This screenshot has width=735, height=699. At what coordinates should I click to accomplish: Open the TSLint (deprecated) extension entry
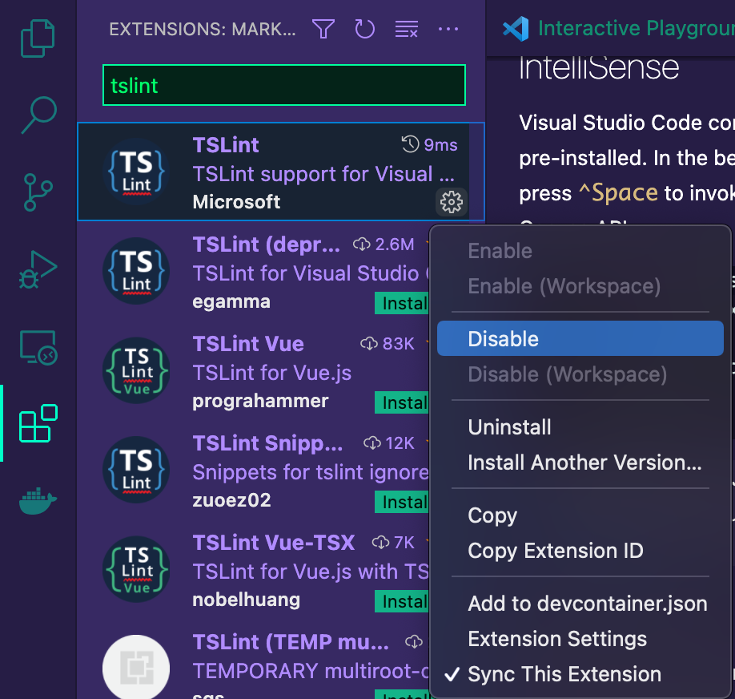click(254, 271)
